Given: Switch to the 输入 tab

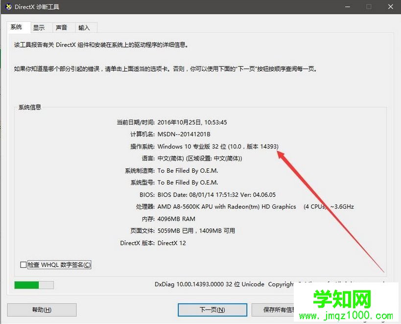Looking at the screenshot, I should [x=85, y=27].
